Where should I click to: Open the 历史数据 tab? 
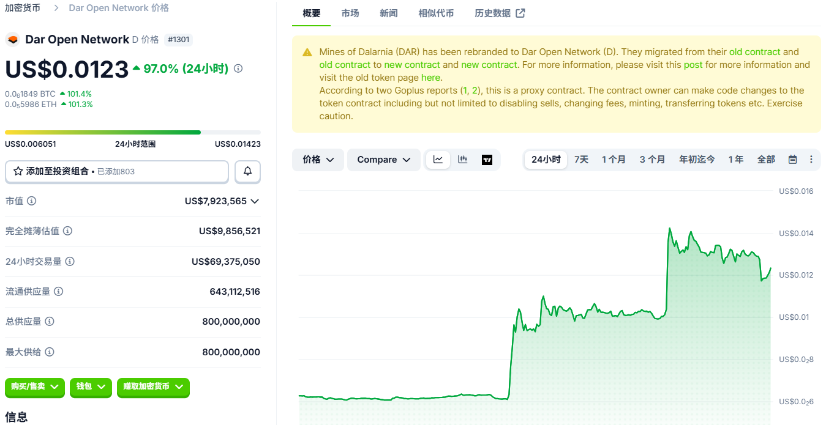pos(499,13)
